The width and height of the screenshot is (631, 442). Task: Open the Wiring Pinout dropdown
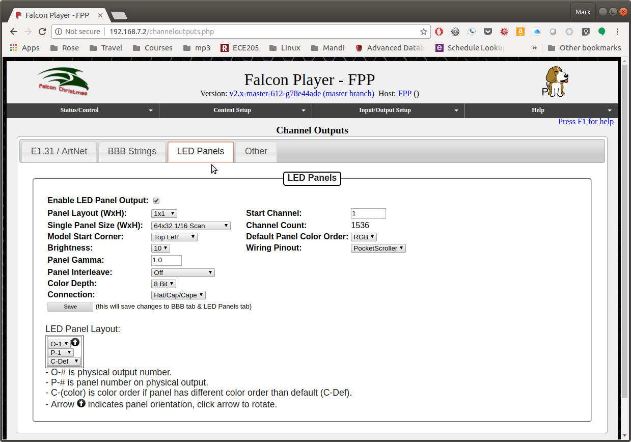tap(378, 248)
